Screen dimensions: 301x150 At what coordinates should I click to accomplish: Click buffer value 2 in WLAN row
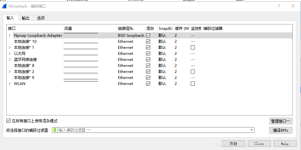pos(176,83)
